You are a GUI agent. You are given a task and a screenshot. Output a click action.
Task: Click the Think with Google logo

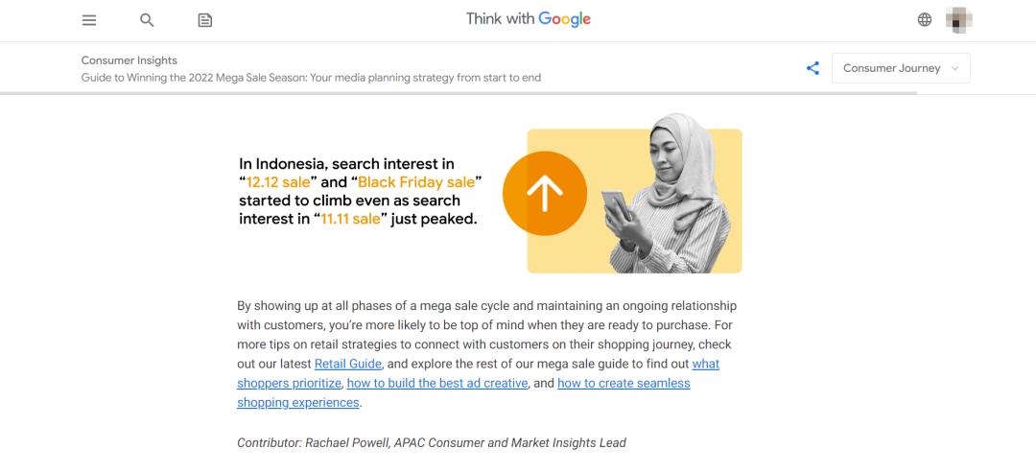(528, 19)
